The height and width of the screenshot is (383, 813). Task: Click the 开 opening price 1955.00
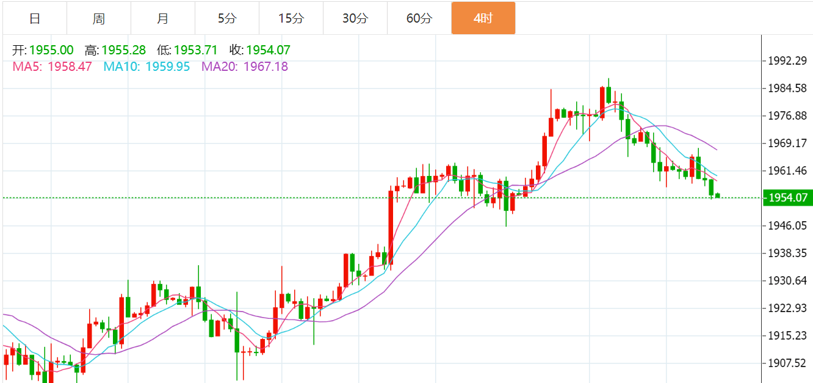tap(51, 51)
